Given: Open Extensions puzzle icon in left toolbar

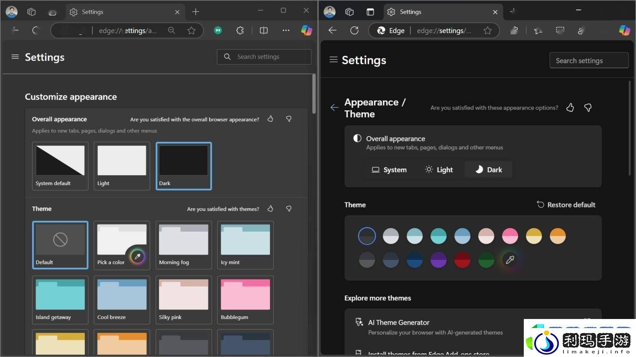Looking at the screenshot, I should 240,30.
